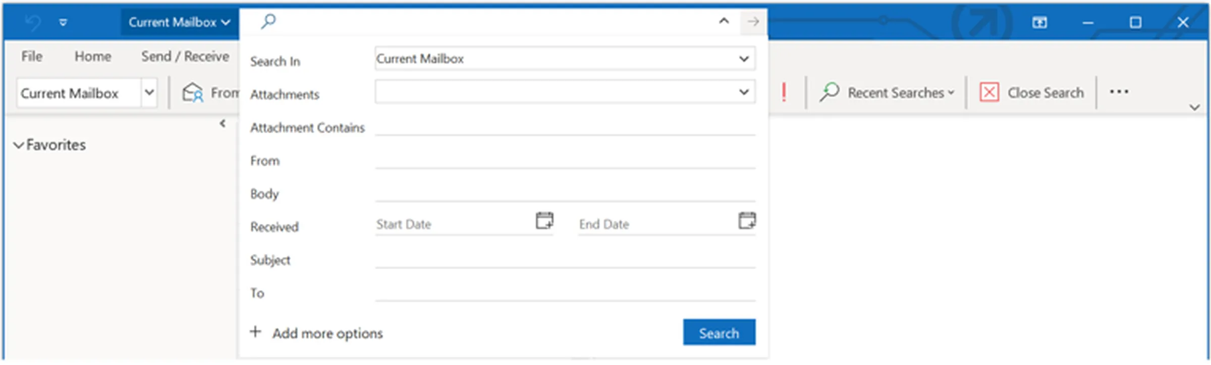Screen dimensions: 1211x365
Task: Open the File menu
Action: tap(32, 56)
